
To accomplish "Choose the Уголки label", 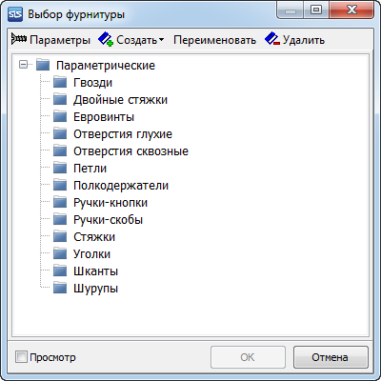I will (x=92, y=254).
